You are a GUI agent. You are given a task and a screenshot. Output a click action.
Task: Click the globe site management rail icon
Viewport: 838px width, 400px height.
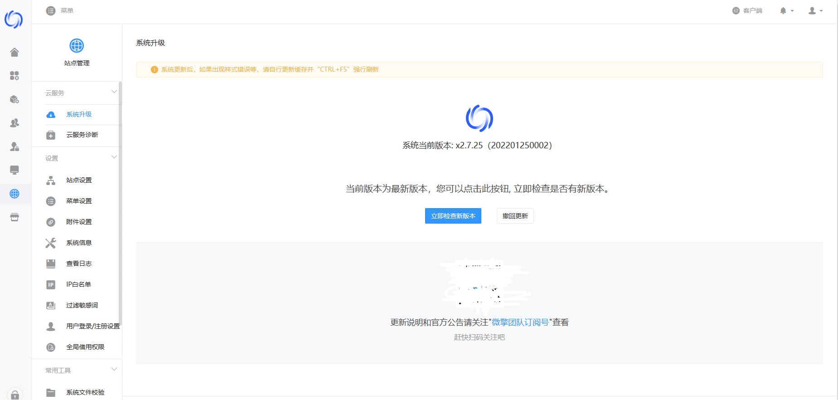(15, 194)
